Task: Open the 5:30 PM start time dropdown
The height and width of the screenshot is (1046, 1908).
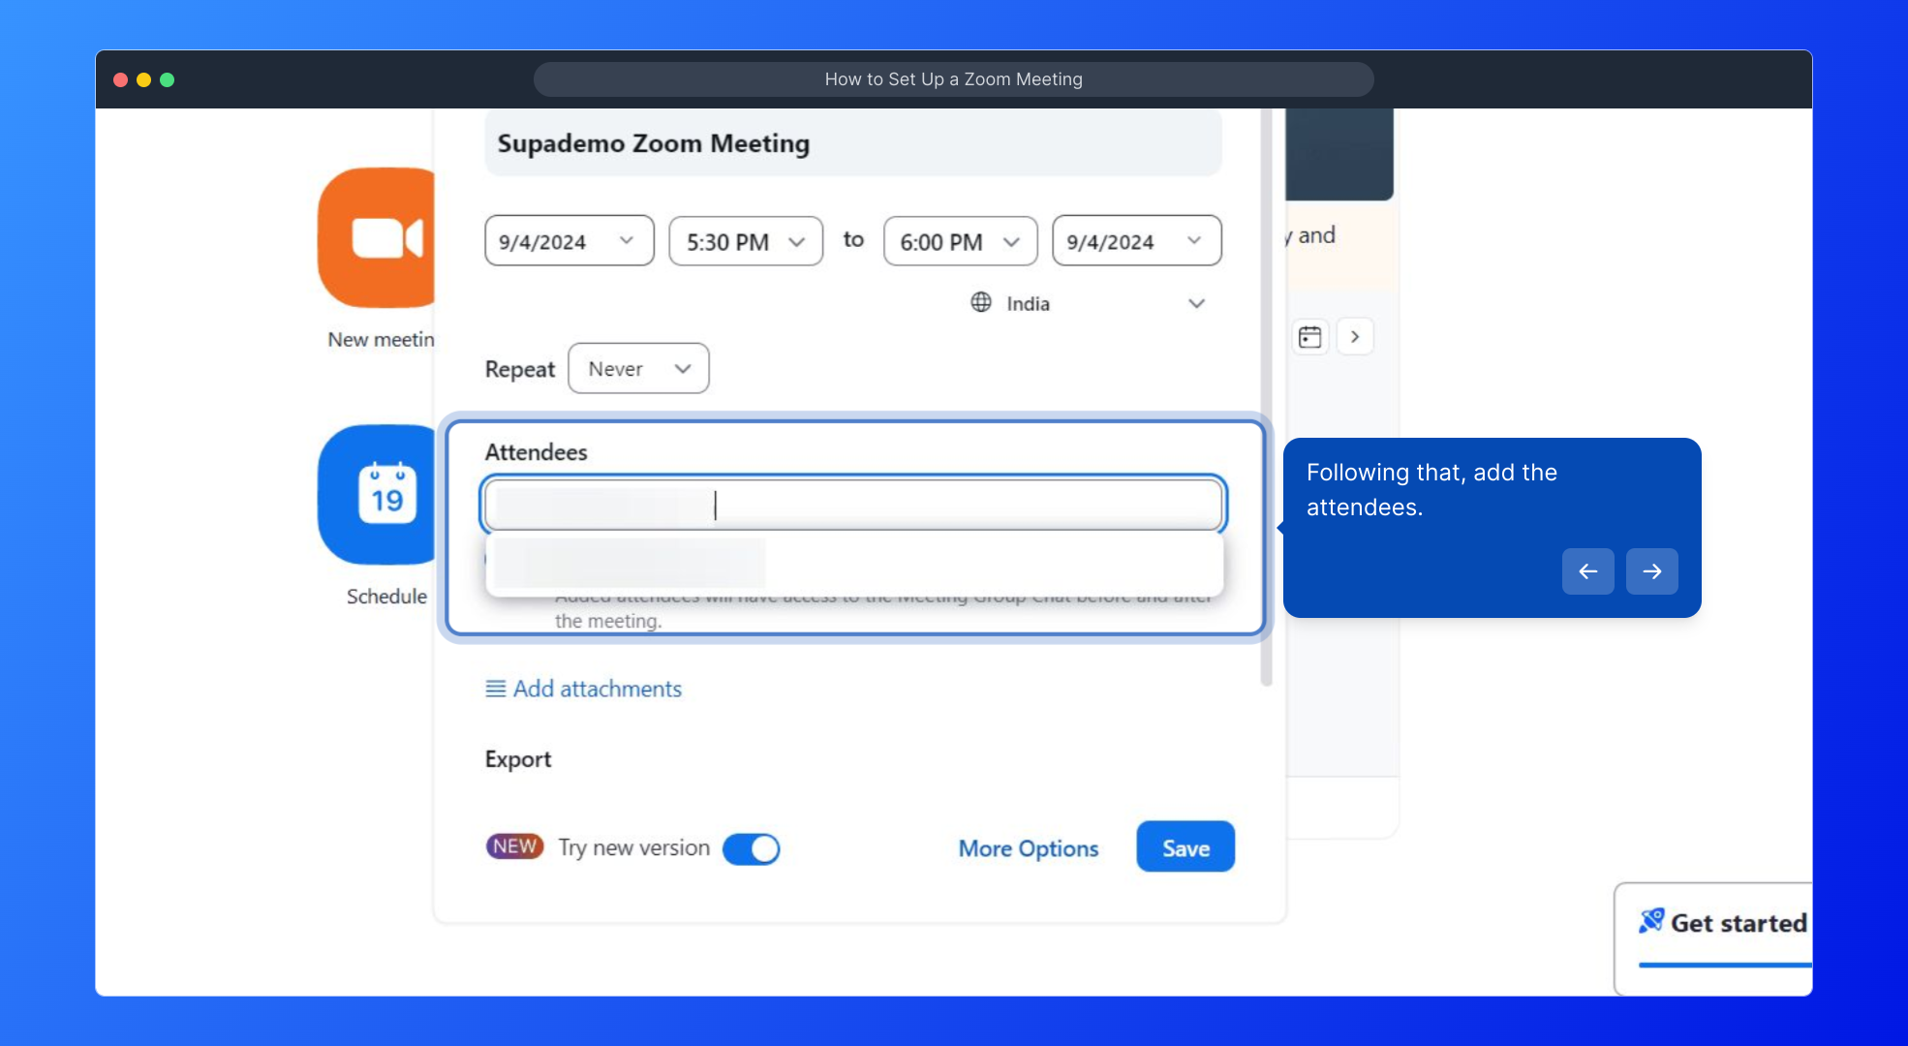Action: pos(745,241)
